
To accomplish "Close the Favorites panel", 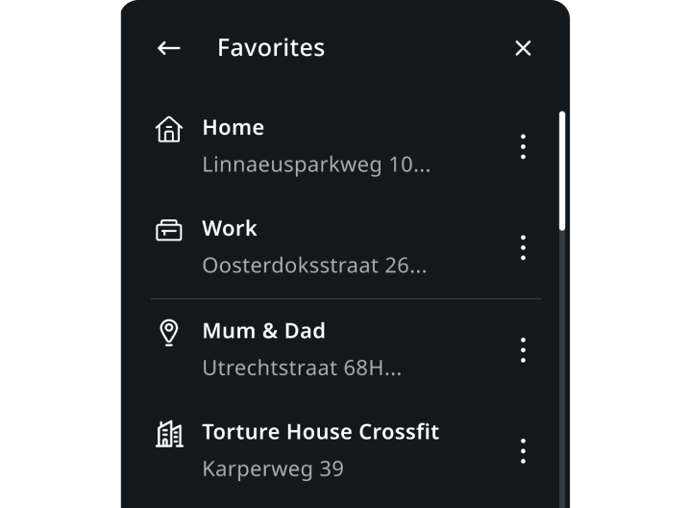I will pyautogui.click(x=523, y=48).
